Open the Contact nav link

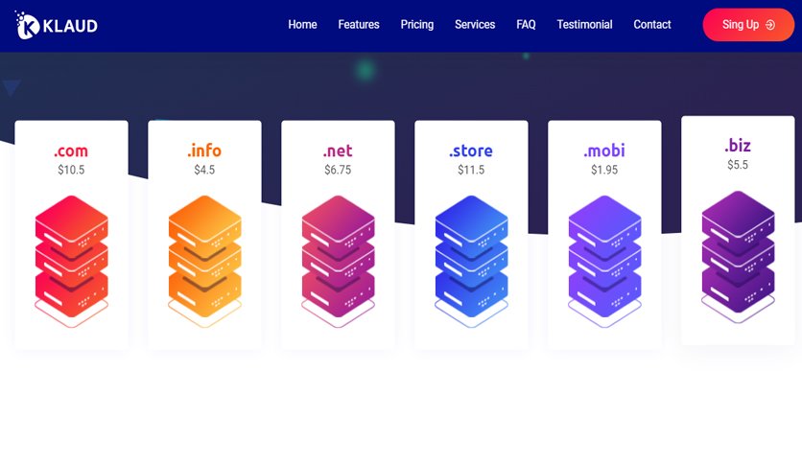(x=652, y=25)
